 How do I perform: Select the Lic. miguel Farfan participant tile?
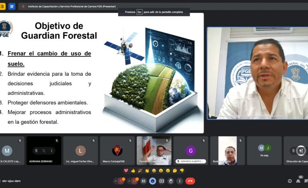click(80, 151)
